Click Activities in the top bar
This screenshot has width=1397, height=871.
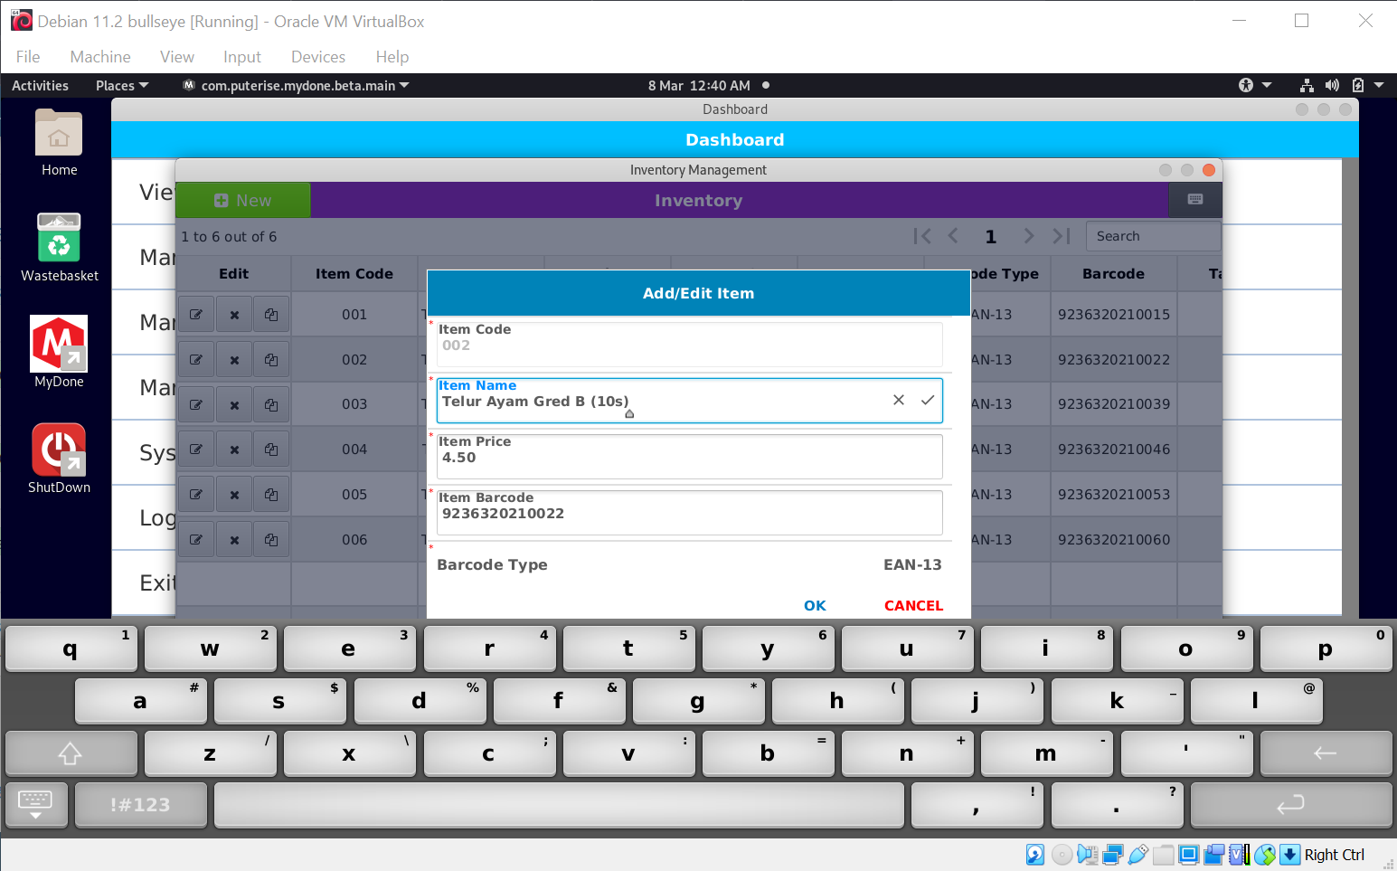point(40,85)
